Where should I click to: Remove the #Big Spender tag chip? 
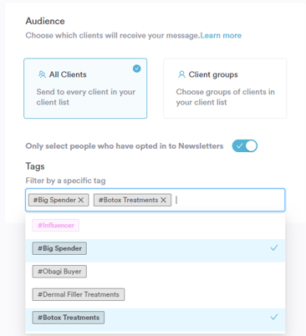[81, 200]
